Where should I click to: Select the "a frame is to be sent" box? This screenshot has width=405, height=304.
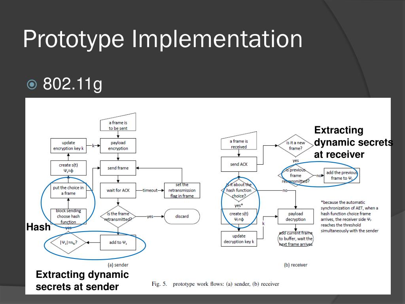click(118, 122)
